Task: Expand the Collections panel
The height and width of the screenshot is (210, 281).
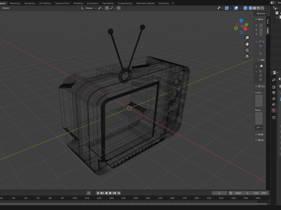Action: pyautogui.click(x=259, y=134)
